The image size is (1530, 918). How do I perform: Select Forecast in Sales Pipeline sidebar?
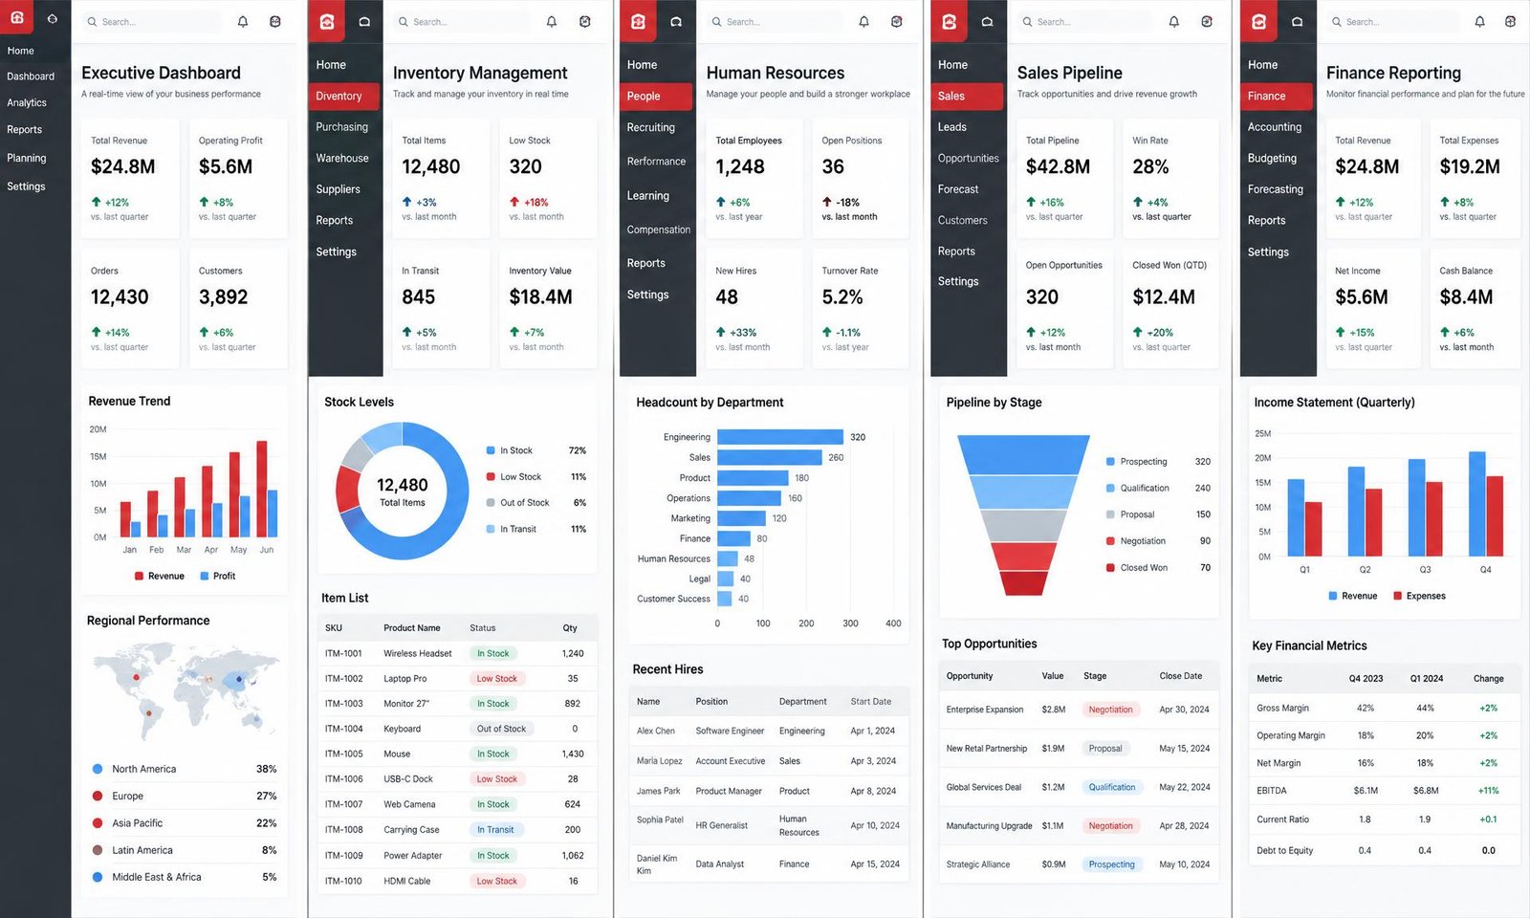click(958, 189)
